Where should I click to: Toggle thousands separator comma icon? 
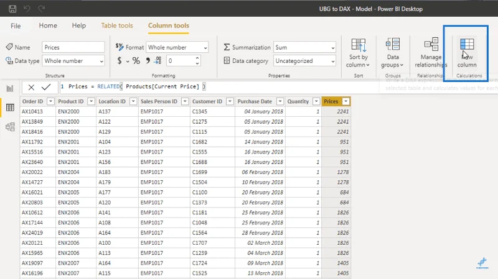point(148,60)
